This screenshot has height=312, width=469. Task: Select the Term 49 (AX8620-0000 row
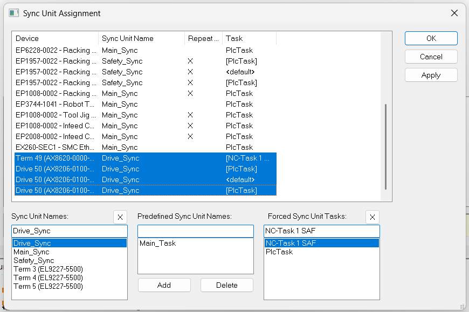[146, 158]
